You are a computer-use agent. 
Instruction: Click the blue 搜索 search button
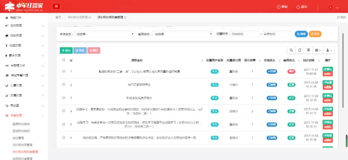tap(301, 34)
